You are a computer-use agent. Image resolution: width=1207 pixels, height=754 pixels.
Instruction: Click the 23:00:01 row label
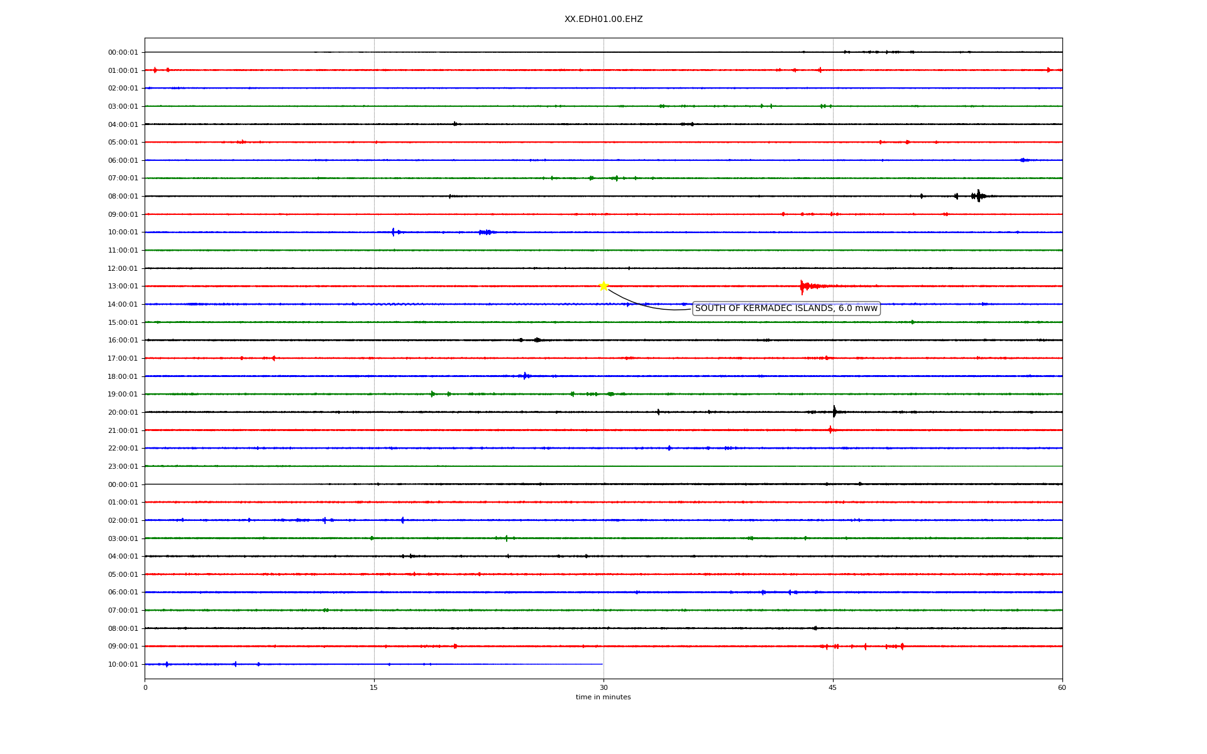tap(123, 467)
